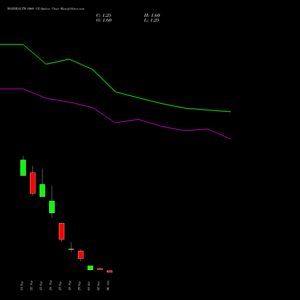Click the chart title text at top left

(x=46, y=9)
